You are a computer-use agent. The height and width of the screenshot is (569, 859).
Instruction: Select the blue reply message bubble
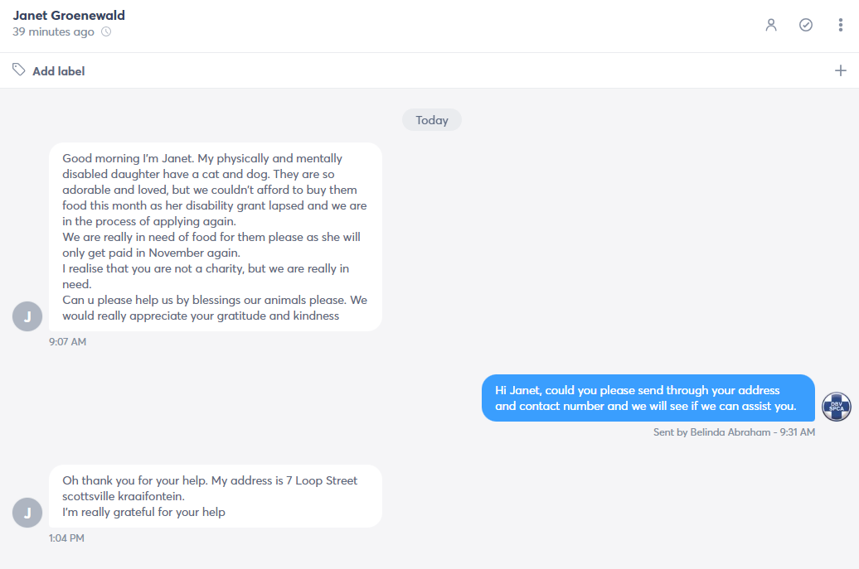tap(648, 398)
